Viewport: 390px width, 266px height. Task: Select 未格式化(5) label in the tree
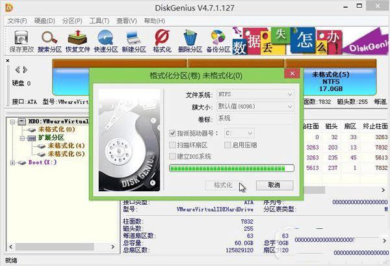pos(66,154)
